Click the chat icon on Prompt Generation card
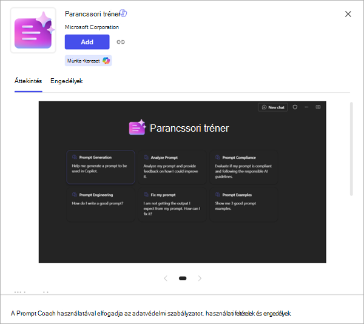364x324 pixels. [x=75, y=157]
